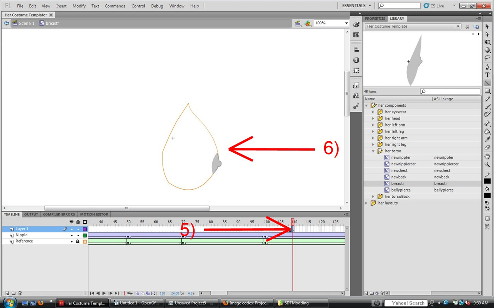Toggle outline view for Layer 1
This screenshot has width=494, height=308.
[x=85, y=229]
